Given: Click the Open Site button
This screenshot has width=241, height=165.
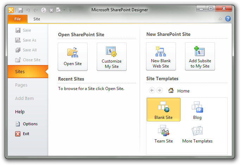Looking at the screenshot, I should [73, 57].
